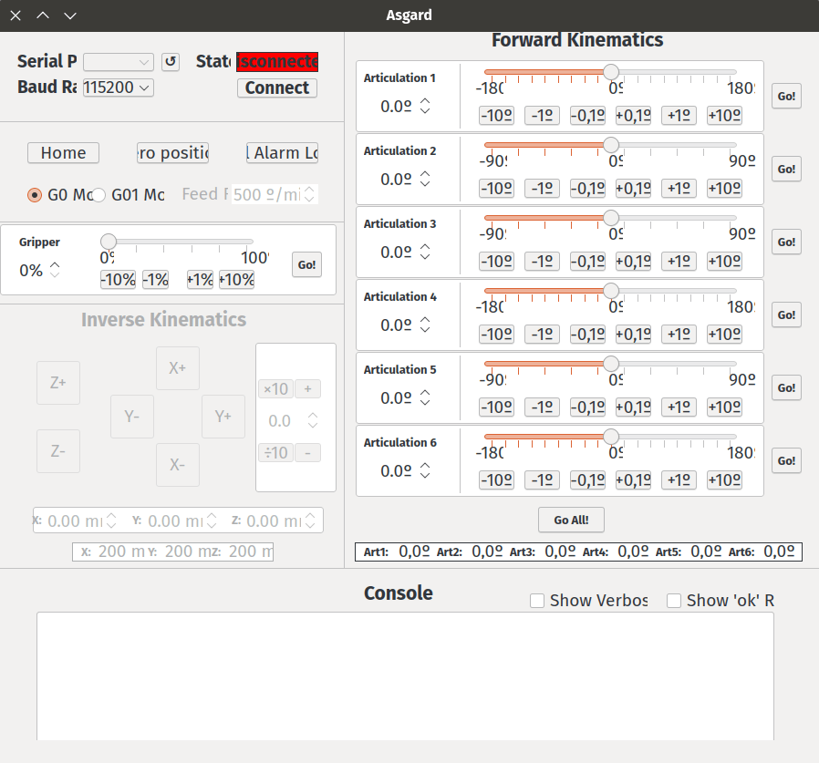Select the G01 move radio button
This screenshot has height=763, width=819.
pos(98,195)
